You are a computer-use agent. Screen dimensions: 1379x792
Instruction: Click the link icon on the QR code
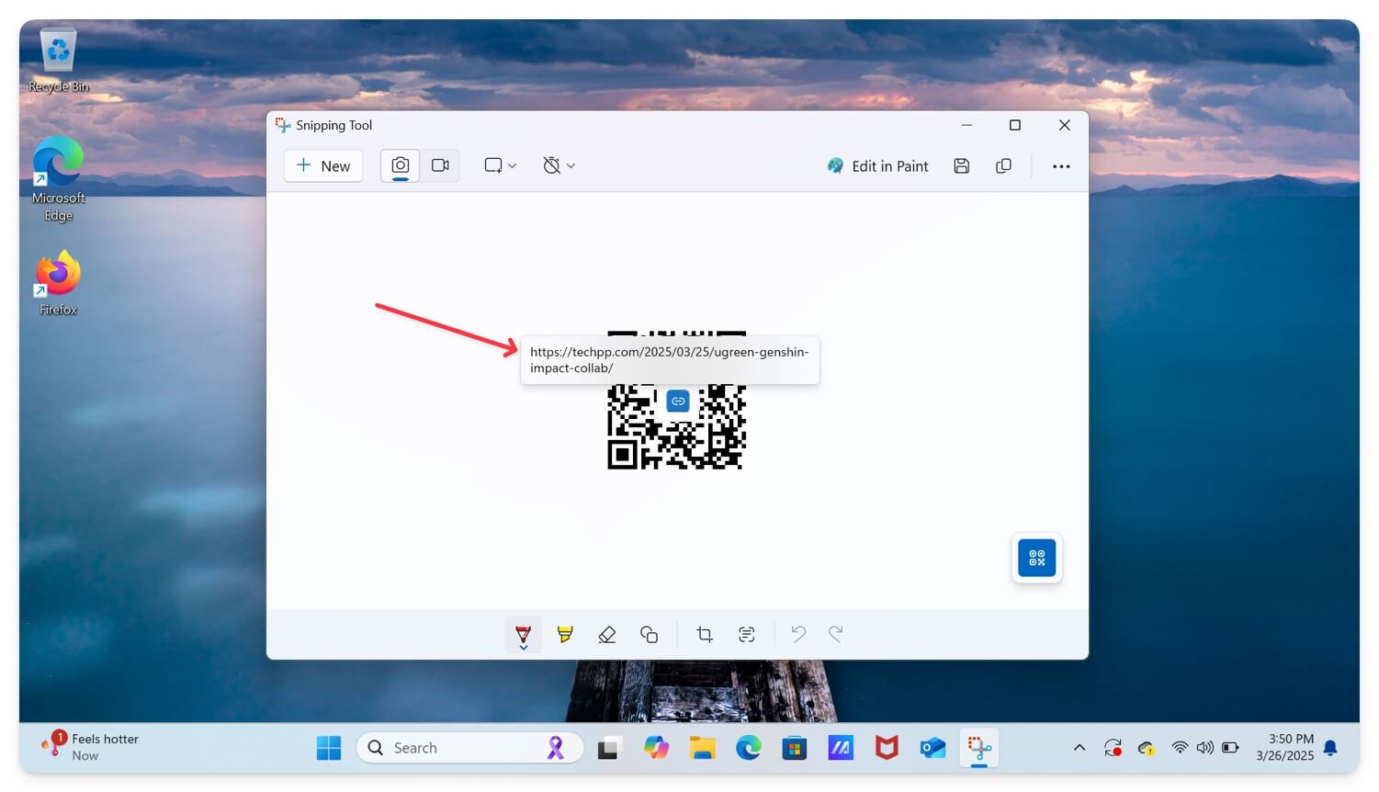tap(677, 401)
